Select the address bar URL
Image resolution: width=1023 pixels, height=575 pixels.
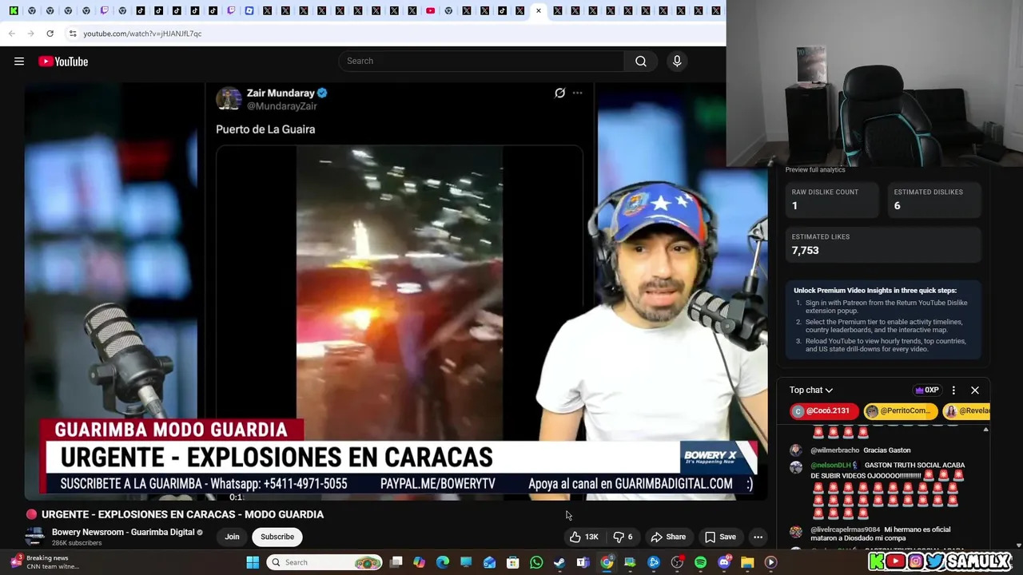click(142, 34)
